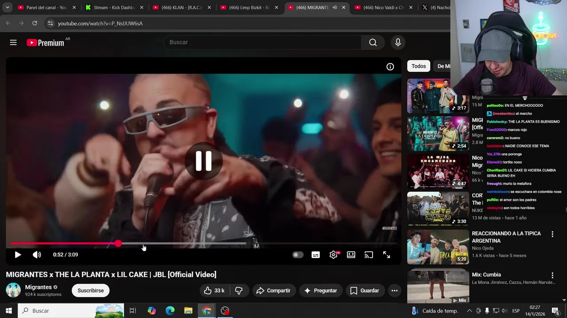Open Windows Start menu

click(8, 310)
